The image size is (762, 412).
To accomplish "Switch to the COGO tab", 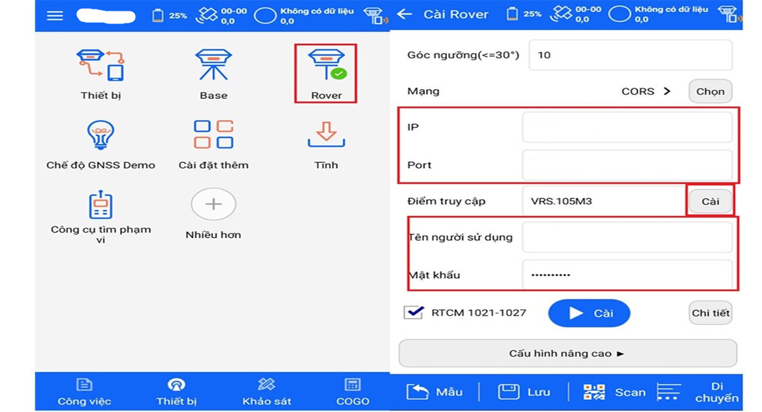I will [352, 392].
